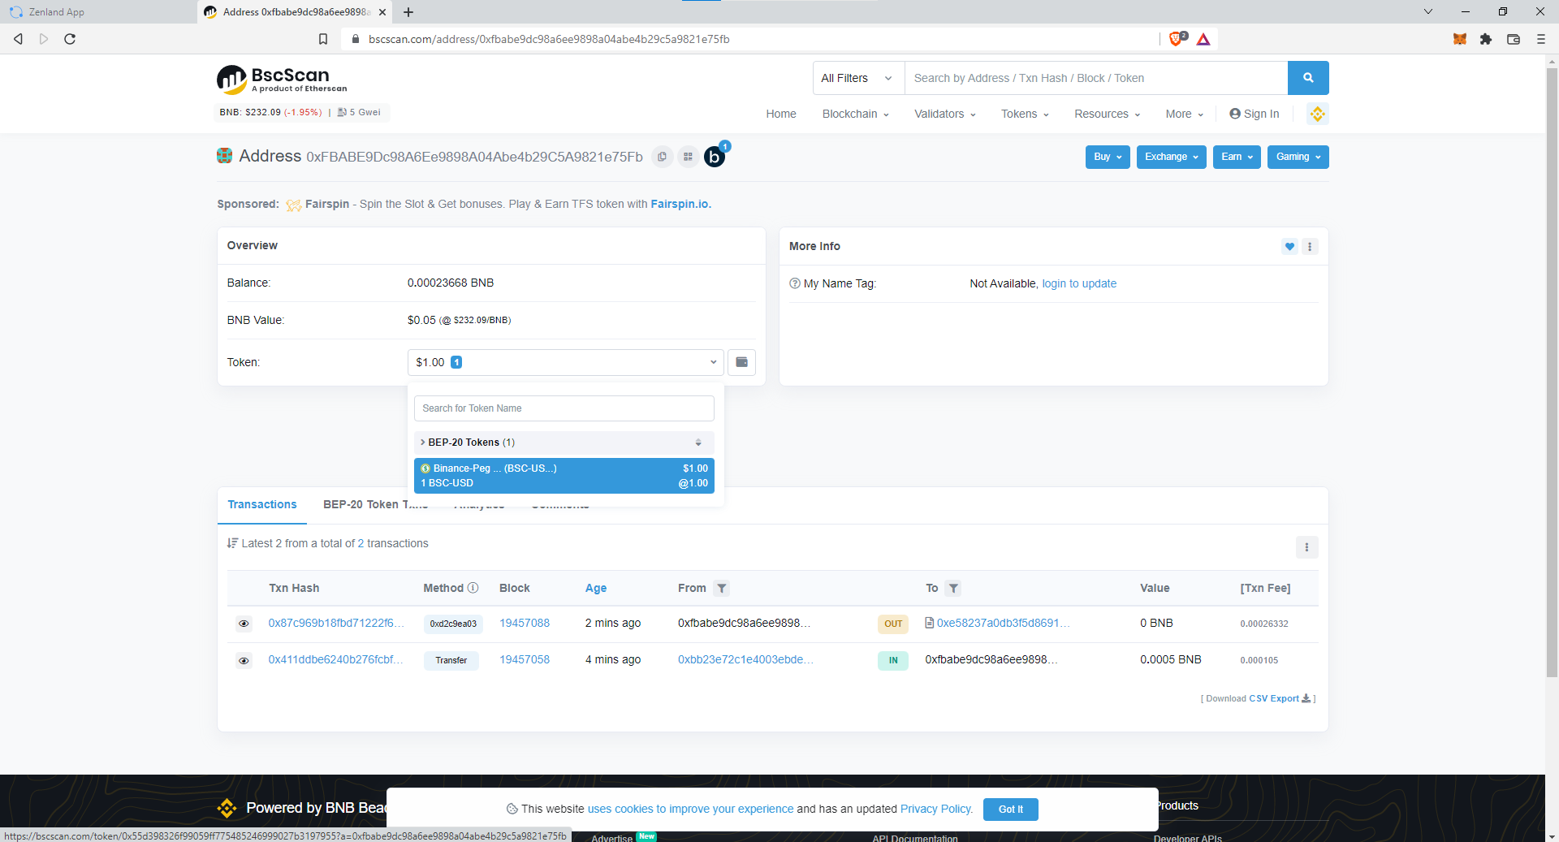Expand the Blockchain menu
1559x842 pixels.
pyautogui.click(x=855, y=114)
